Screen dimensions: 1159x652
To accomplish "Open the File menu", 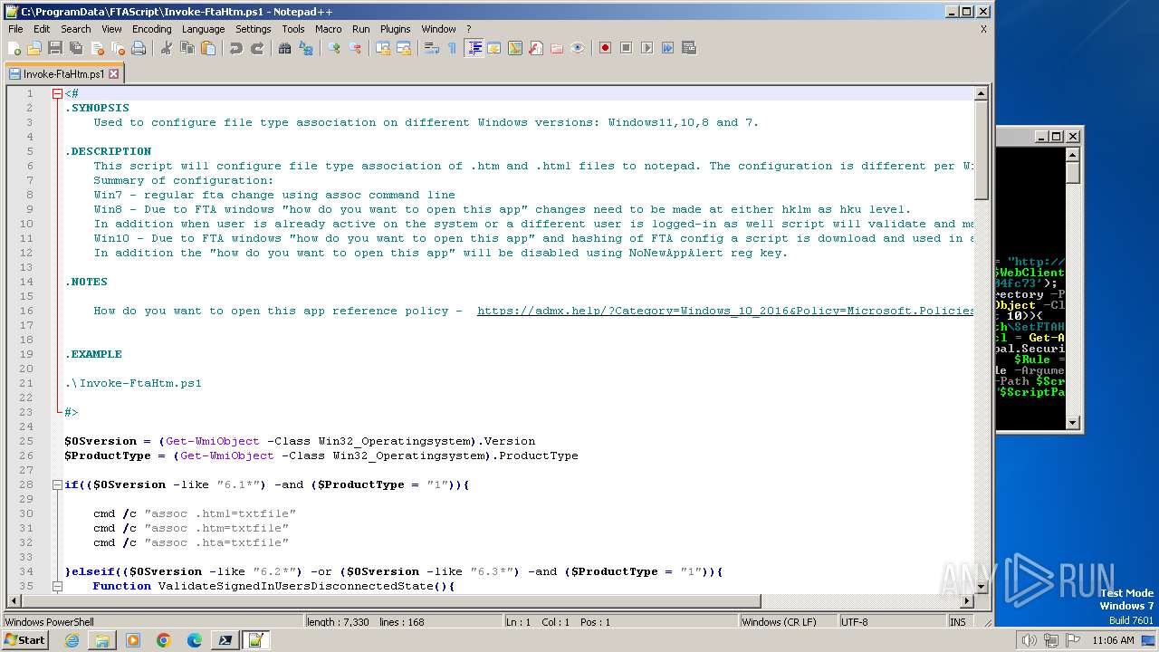I will pyautogui.click(x=15, y=29).
